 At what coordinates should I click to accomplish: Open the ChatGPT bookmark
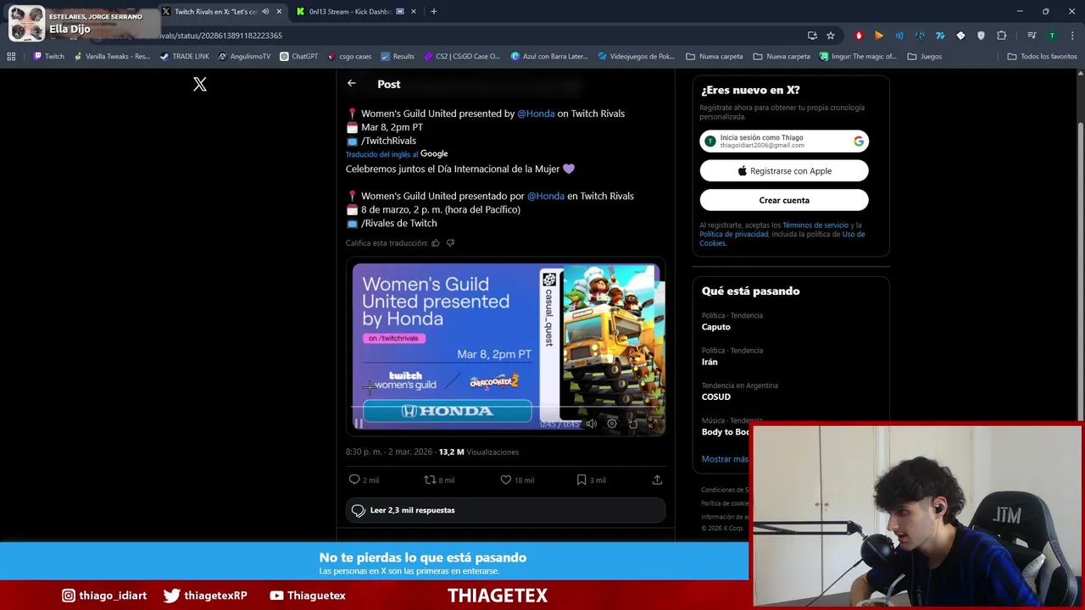299,57
